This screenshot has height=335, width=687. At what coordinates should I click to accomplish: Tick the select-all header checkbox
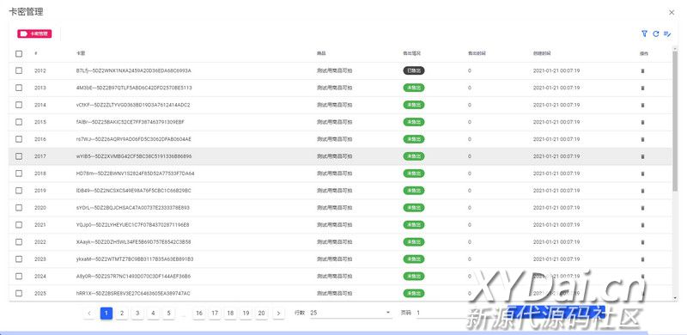click(19, 53)
